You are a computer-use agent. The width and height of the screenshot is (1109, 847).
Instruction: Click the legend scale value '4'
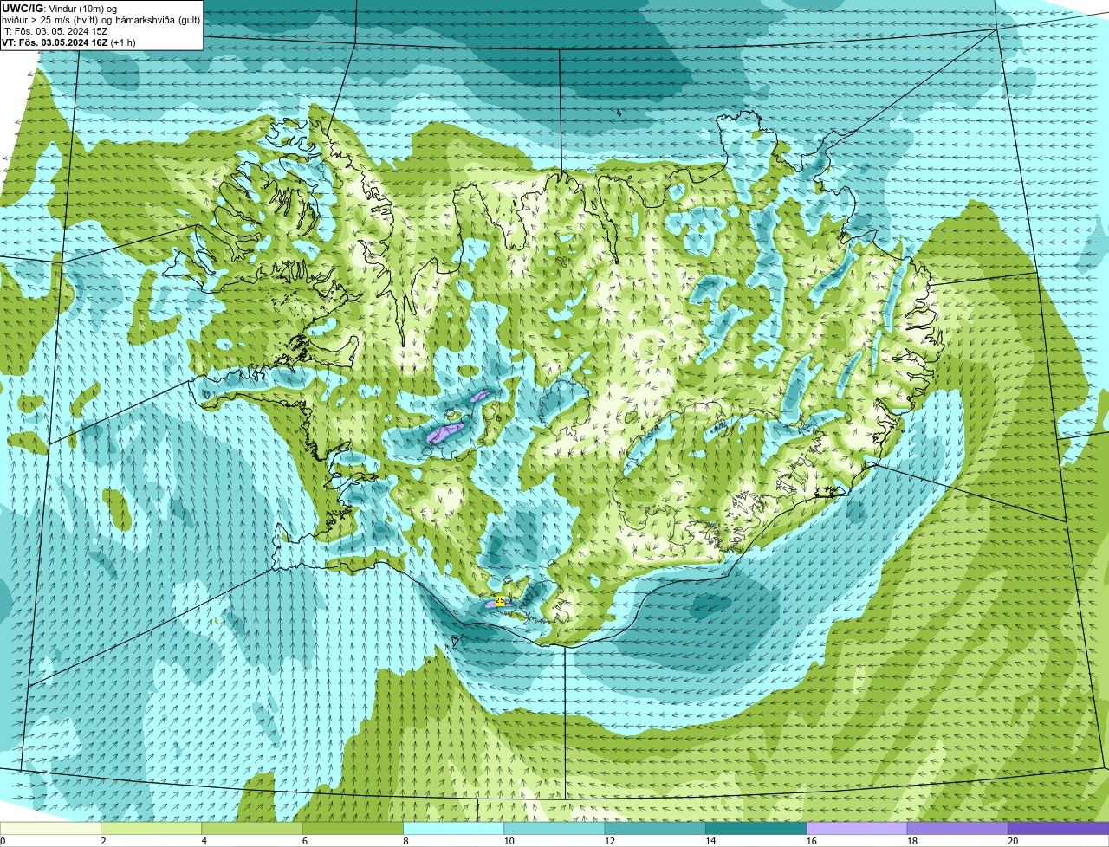pyautogui.click(x=204, y=841)
